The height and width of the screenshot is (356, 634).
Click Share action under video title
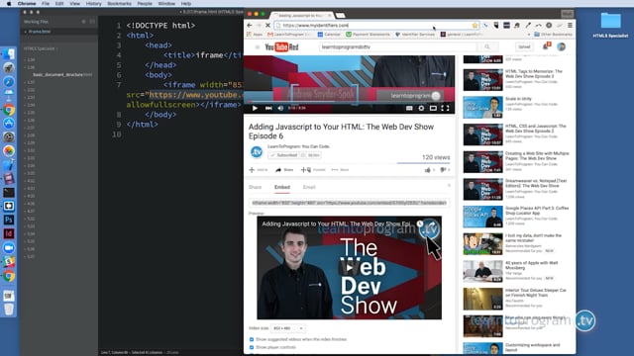point(284,170)
